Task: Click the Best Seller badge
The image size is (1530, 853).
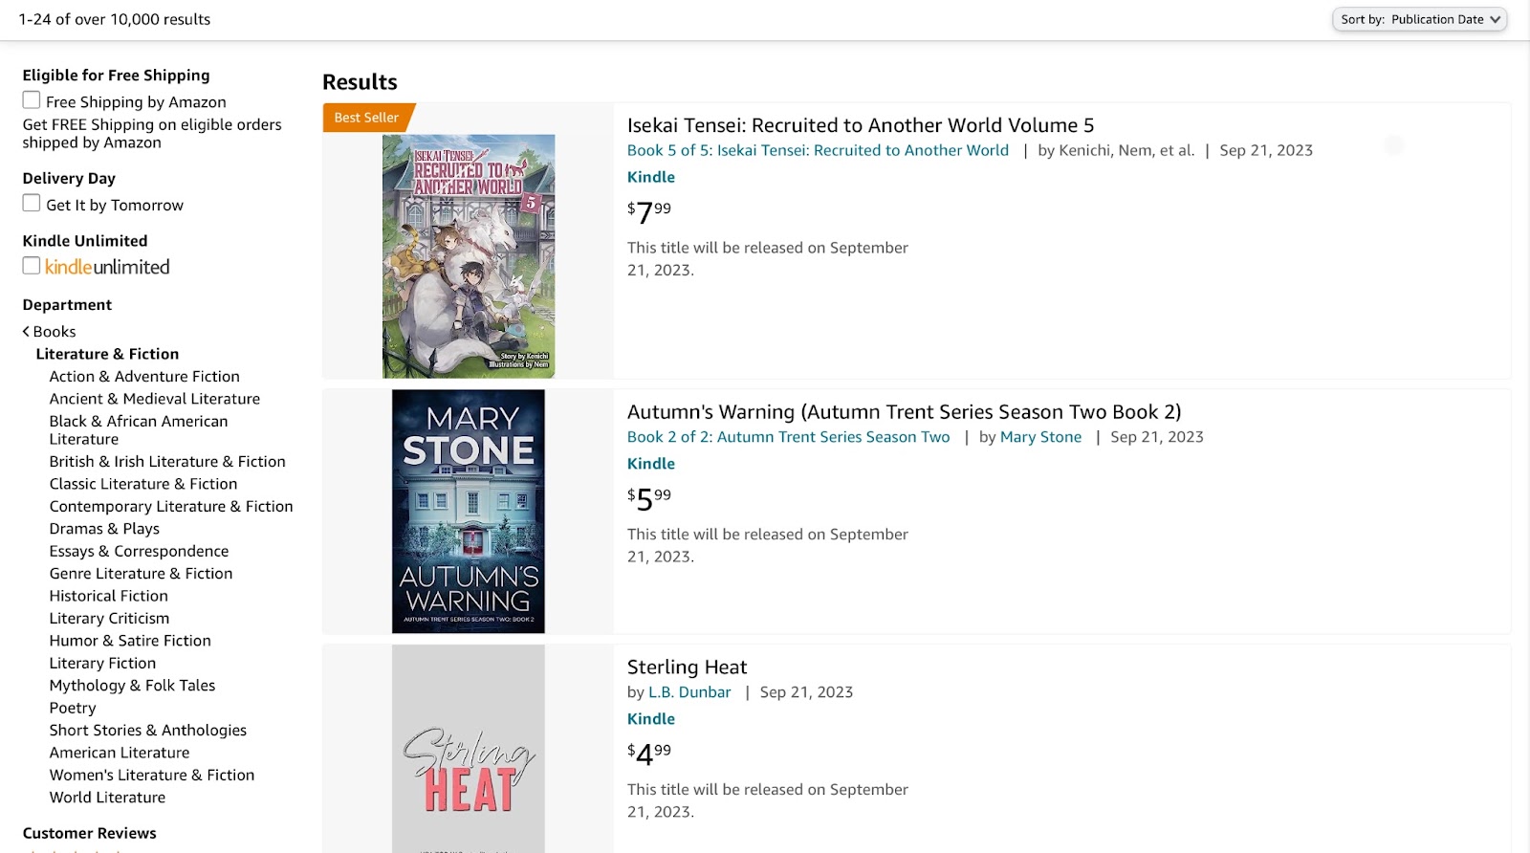Action: [x=367, y=118]
